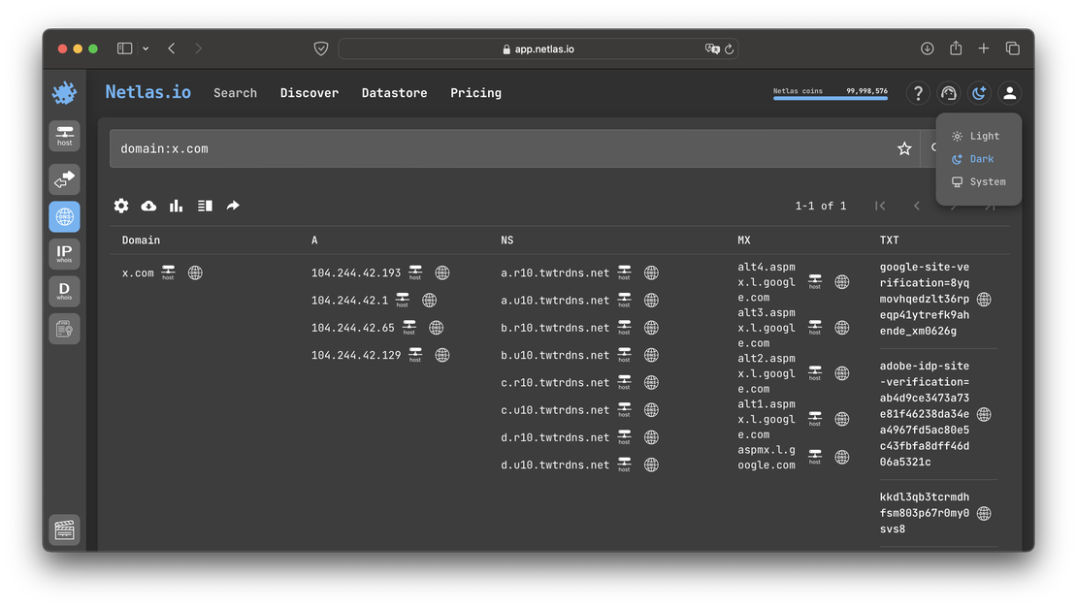The image size is (1077, 608).
Task: Open the theme switcher dropdown
Action: [x=979, y=92]
